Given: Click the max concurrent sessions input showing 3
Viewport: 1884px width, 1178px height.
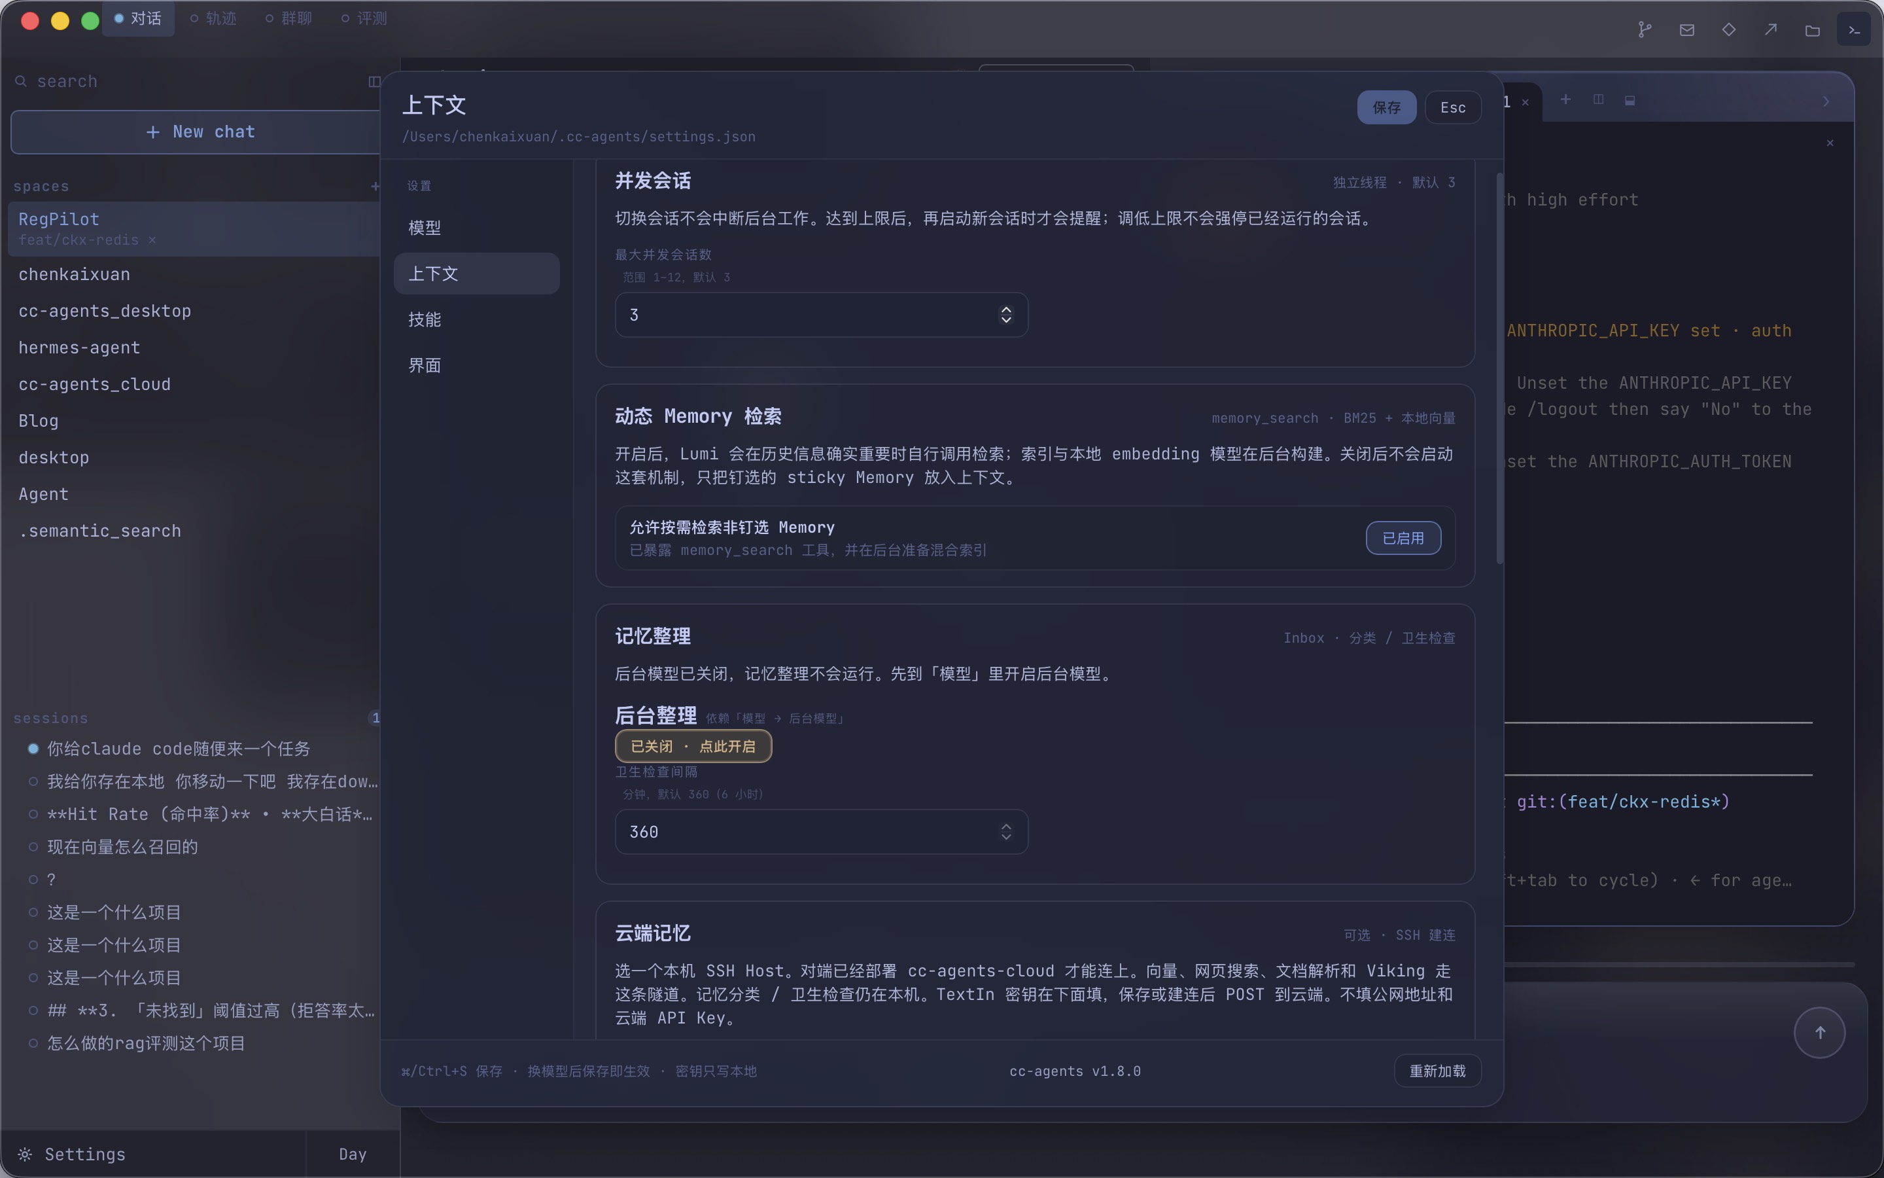Looking at the screenshot, I should pos(822,315).
